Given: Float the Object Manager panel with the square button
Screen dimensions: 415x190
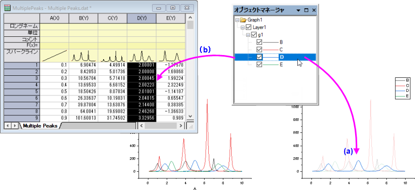Looking at the screenshot, I should tap(306, 10).
